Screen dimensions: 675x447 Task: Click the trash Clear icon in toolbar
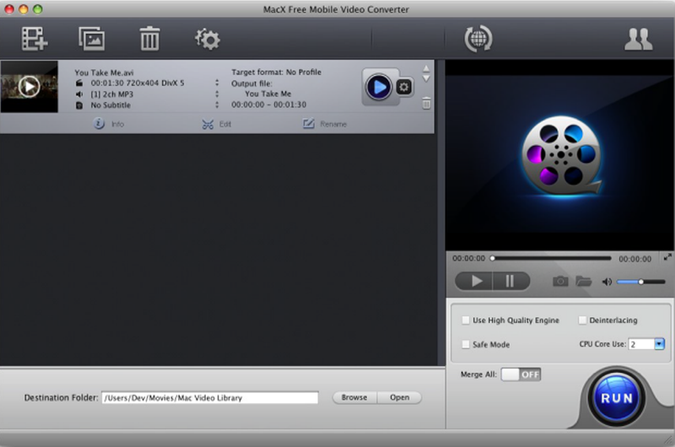pos(150,39)
